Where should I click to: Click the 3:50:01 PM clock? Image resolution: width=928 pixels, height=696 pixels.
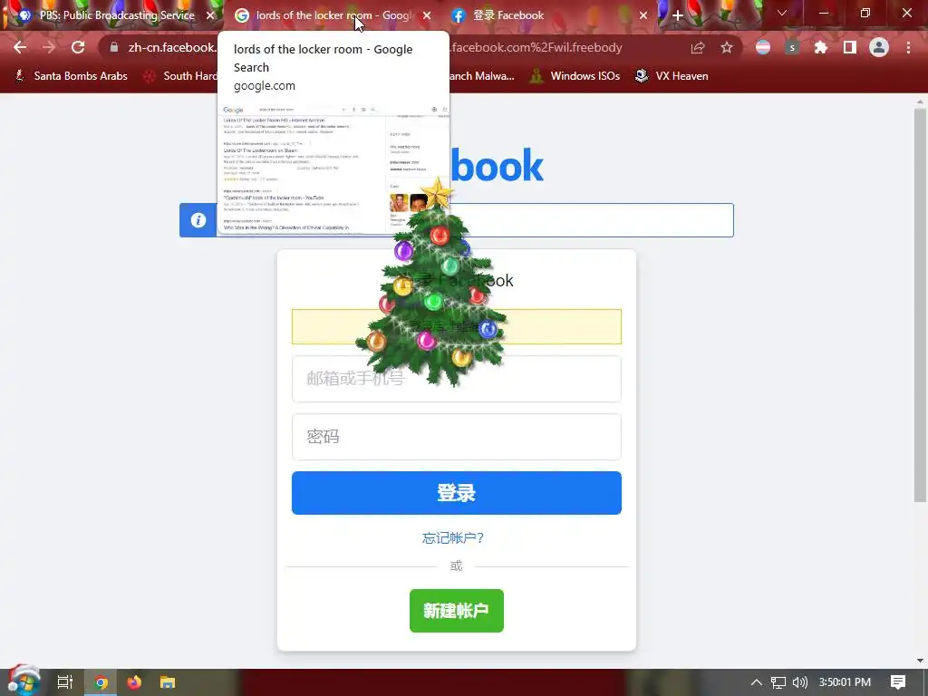click(x=845, y=682)
